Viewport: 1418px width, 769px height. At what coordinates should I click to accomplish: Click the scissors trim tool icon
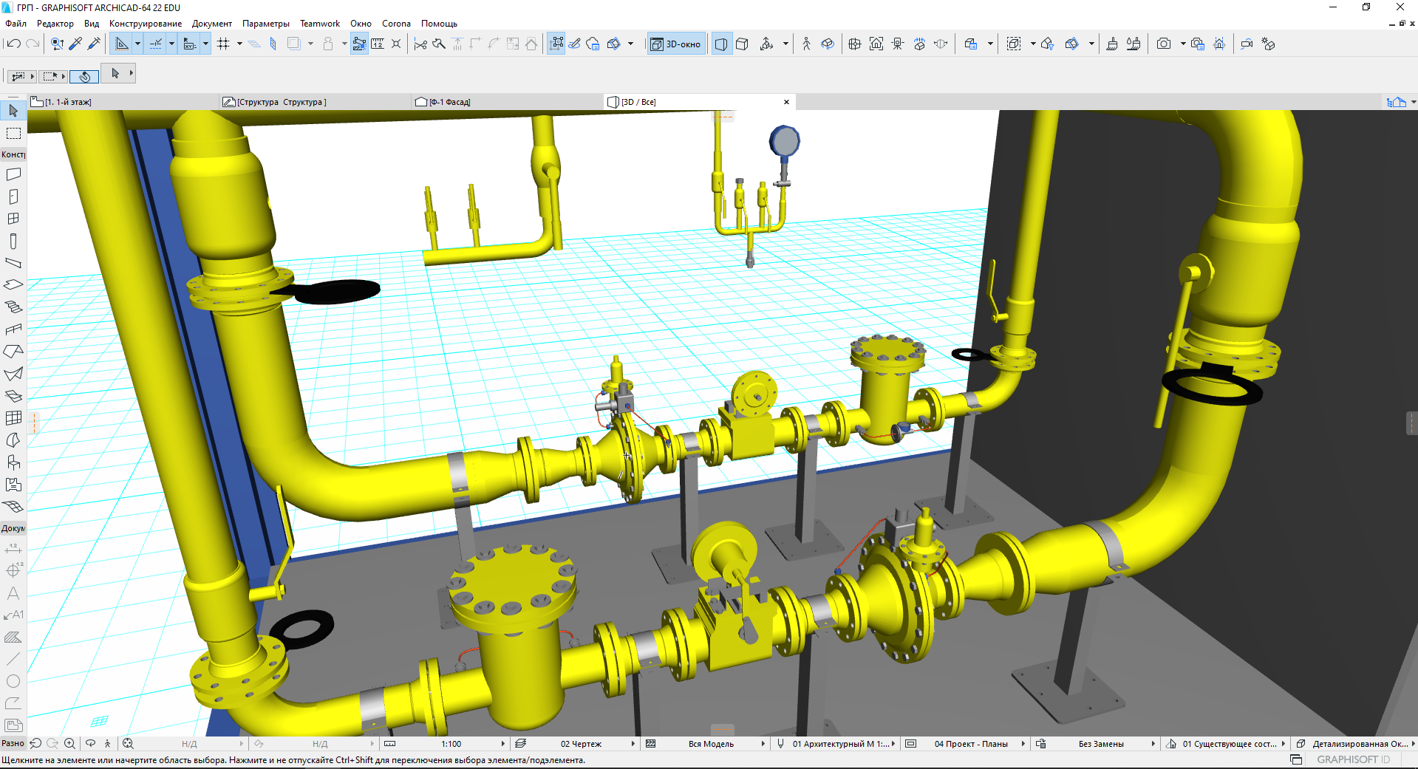tap(420, 44)
